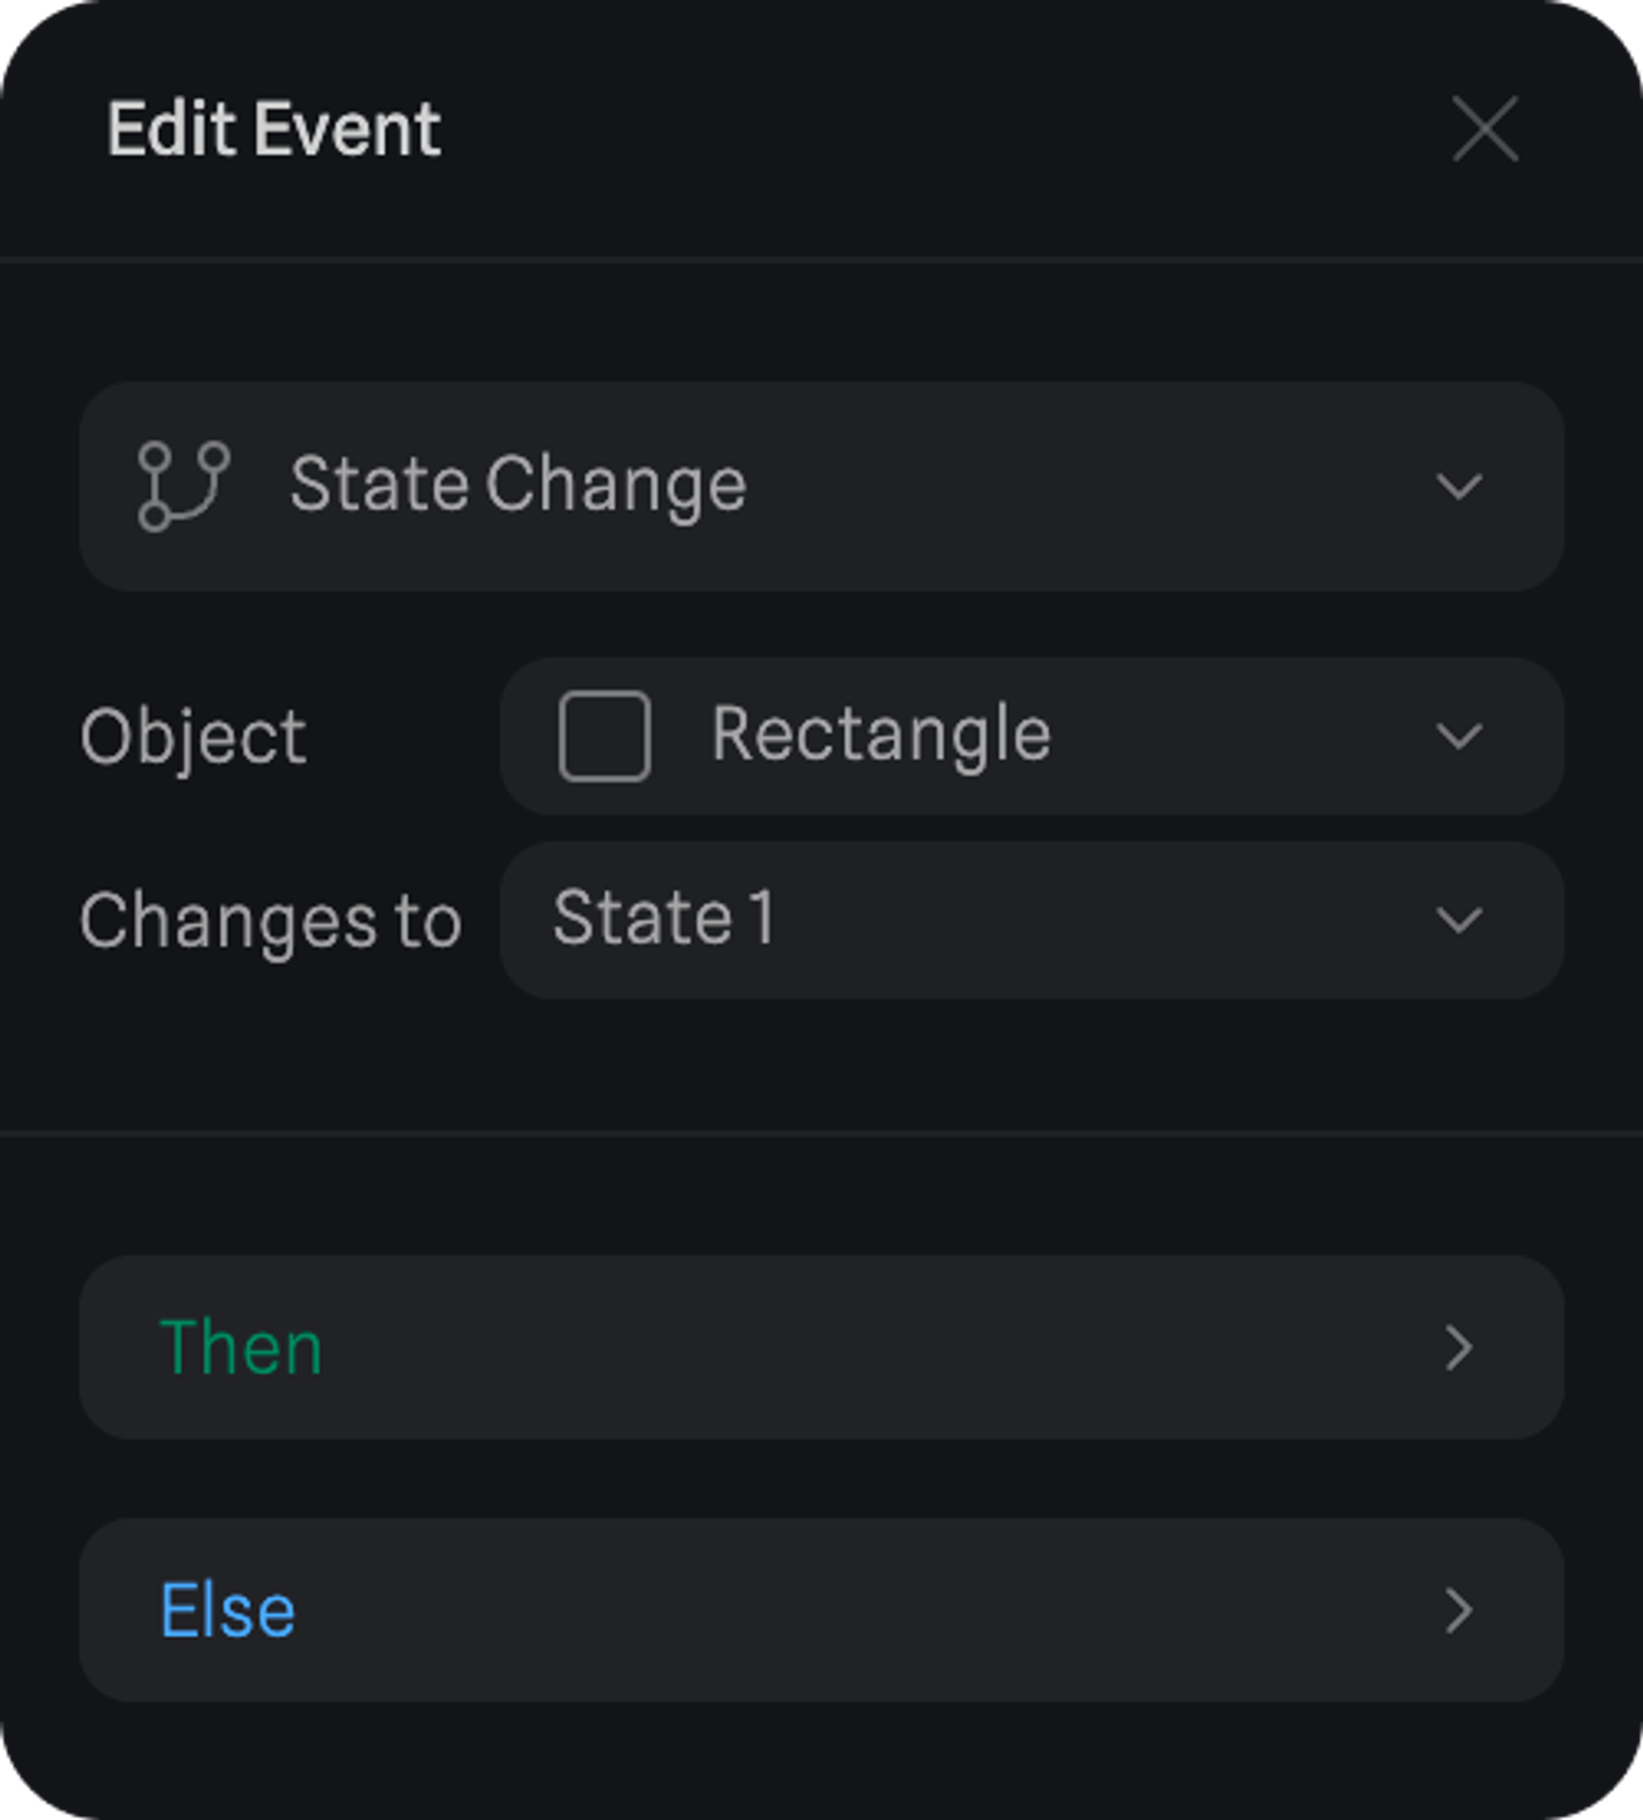This screenshot has height=1820, width=1643.
Task: Click the blue Else label
Action: (228, 1611)
